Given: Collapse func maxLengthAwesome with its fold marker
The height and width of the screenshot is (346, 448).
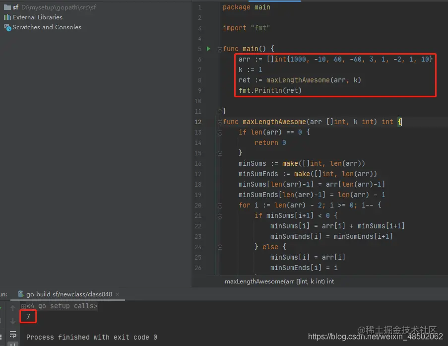Looking at the screenshot, I should tap(220, 122).
